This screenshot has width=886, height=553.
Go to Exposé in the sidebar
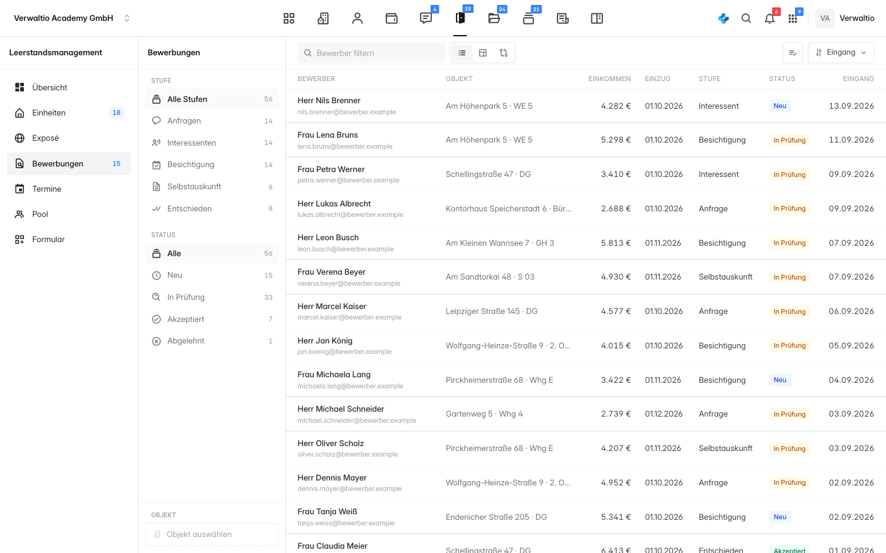[x=69, y=138]
